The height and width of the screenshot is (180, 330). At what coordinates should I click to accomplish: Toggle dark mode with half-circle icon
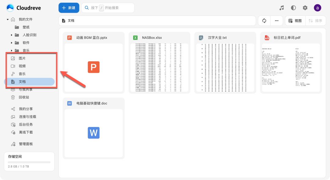click(x=293, y=8)
